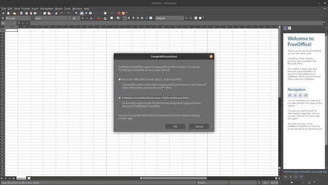Open the Insert menu
The width and height of the screenshot is (328, 185).
tap(35, 9)
